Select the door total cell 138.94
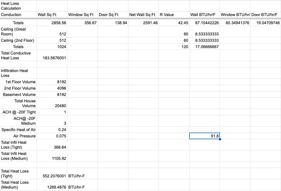This screenshot has width=281, height=191. [x=113, y=23]
